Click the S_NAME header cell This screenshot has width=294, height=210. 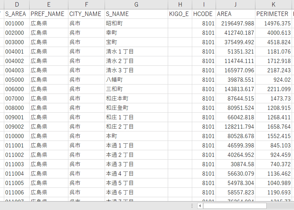136,14
